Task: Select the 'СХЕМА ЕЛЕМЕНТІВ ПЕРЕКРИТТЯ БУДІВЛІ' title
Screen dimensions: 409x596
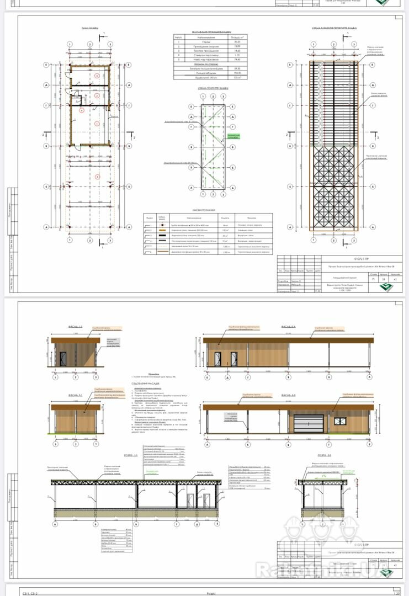Action: coord(334,28)
